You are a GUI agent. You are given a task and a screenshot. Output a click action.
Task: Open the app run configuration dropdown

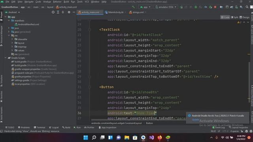145,7
